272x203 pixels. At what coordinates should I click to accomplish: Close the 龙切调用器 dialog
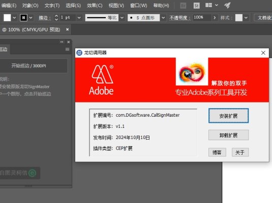[x=263, y=53]
